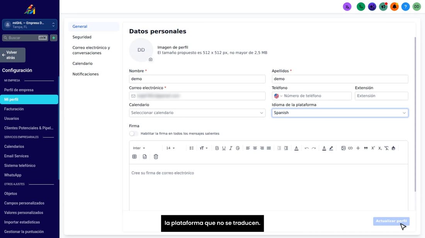Apply bold formatting in signature editor
The width and height of the screenshot is (425, 238).
click(217, 148)
